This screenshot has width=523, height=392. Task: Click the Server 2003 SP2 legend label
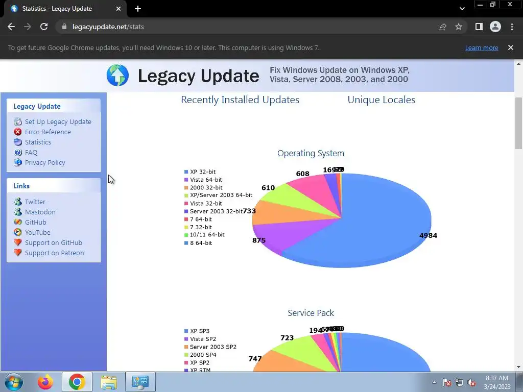213,347
